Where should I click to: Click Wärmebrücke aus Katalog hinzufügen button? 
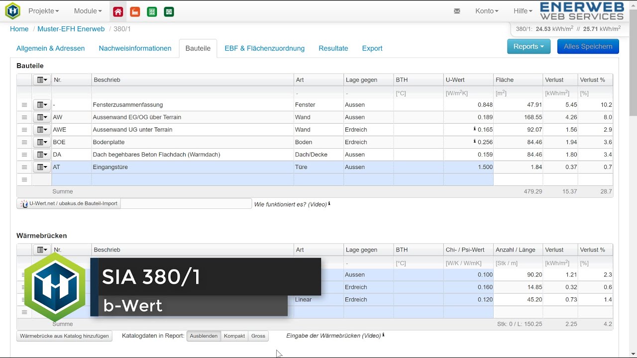click(x=64, y=336)
